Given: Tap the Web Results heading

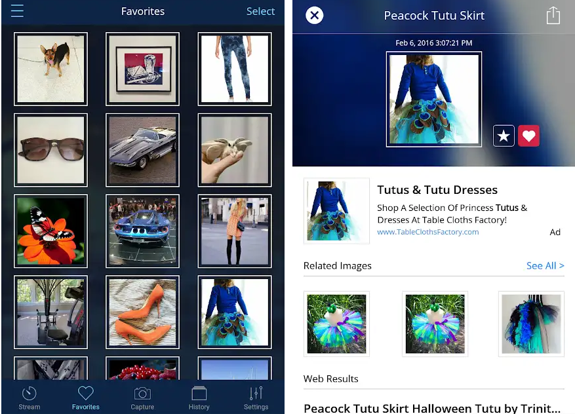Looking at the screenshot, I should pos(330,379).
